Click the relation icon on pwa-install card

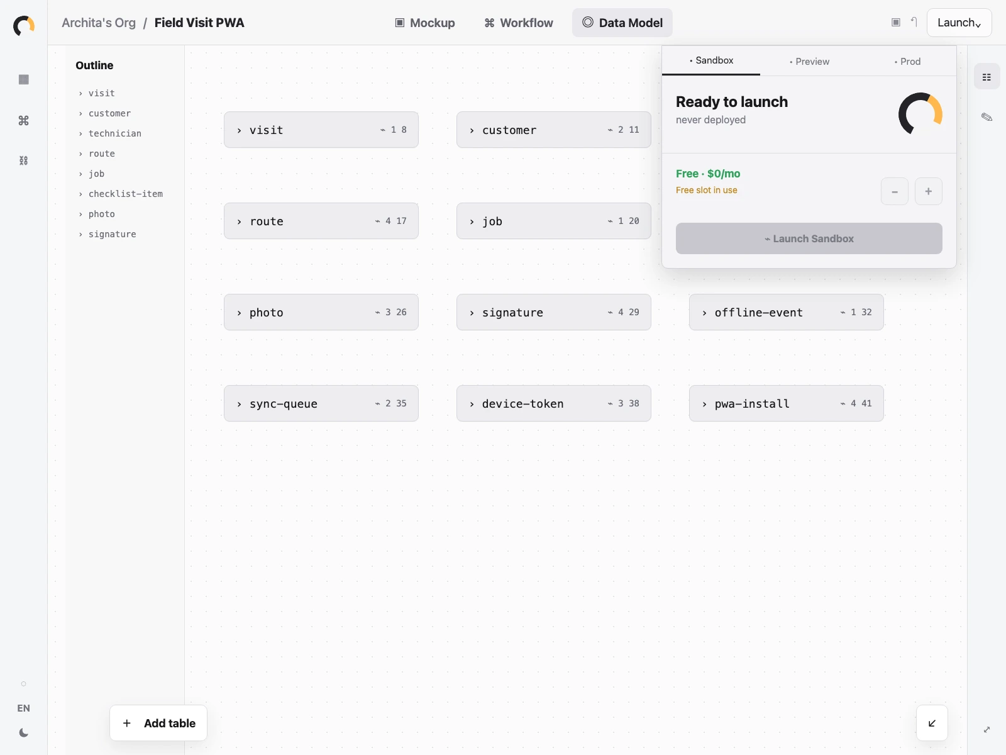tap(843, 404)
